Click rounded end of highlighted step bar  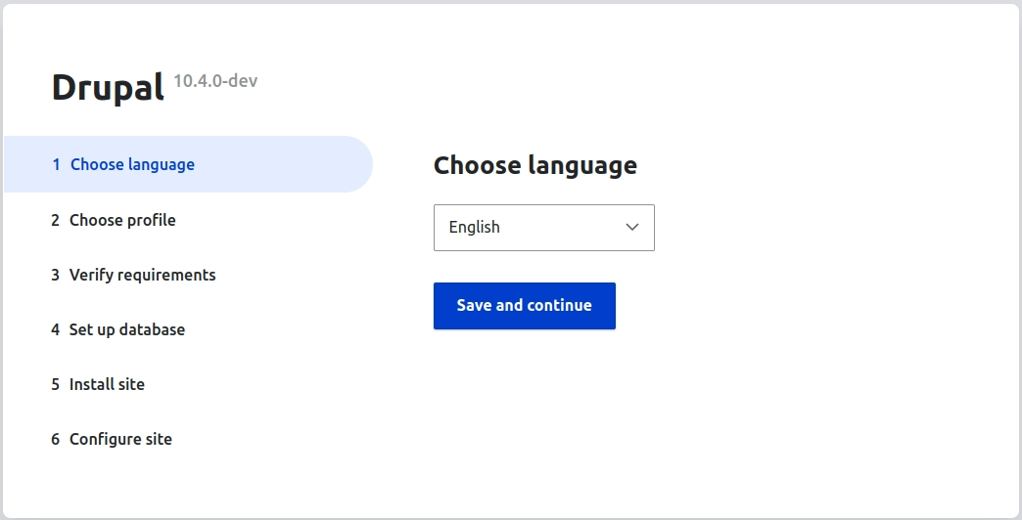tap(358, 164)
